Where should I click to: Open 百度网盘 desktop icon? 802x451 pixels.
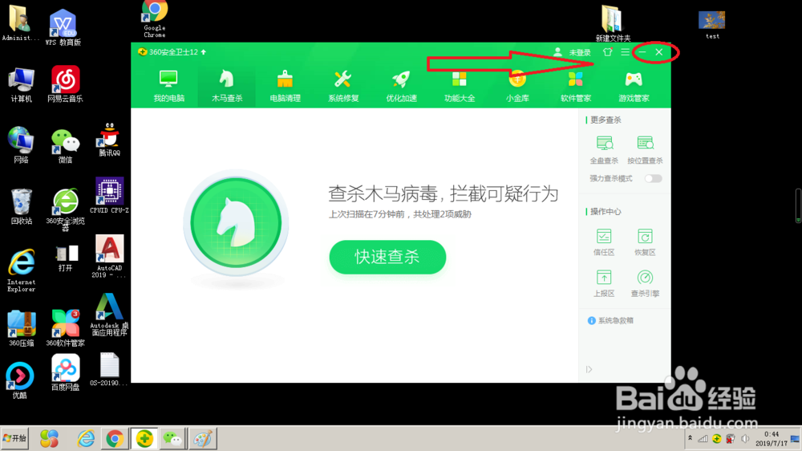65,372
